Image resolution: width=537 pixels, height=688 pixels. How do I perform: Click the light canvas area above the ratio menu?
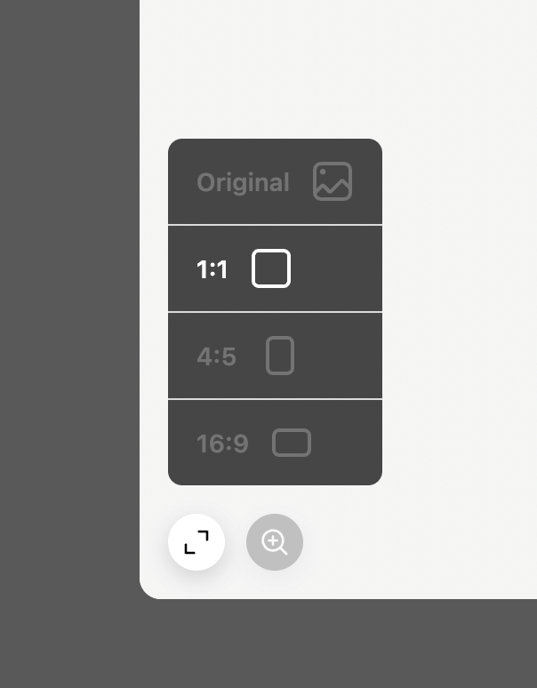(x=338, y=71)
